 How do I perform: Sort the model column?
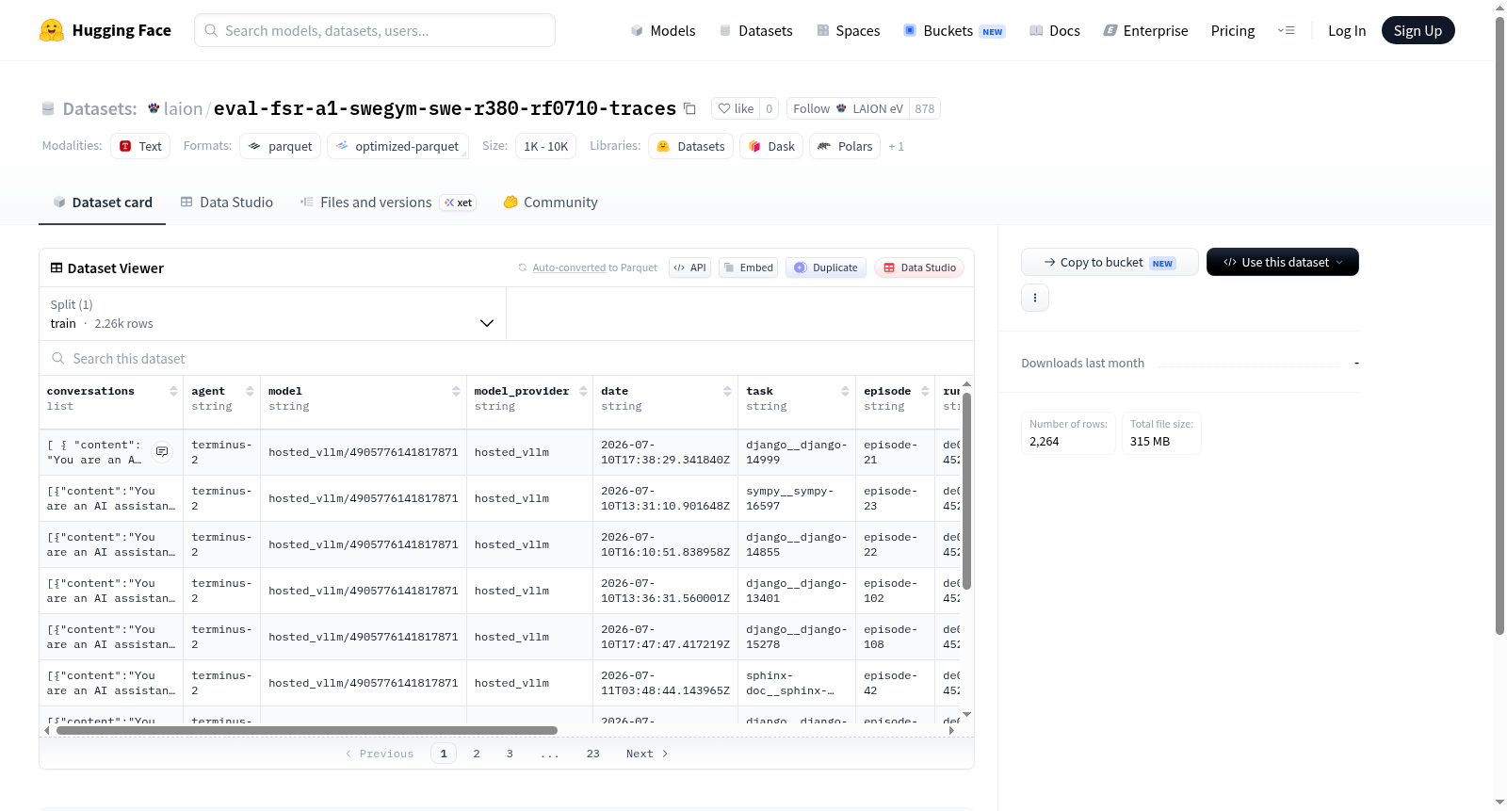(x=456, y=391)
